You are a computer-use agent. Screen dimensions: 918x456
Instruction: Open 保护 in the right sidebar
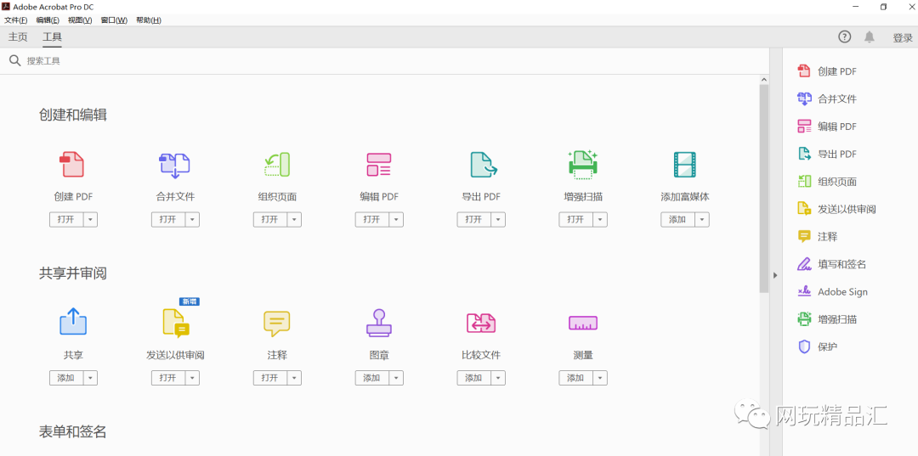click(818, 347)
